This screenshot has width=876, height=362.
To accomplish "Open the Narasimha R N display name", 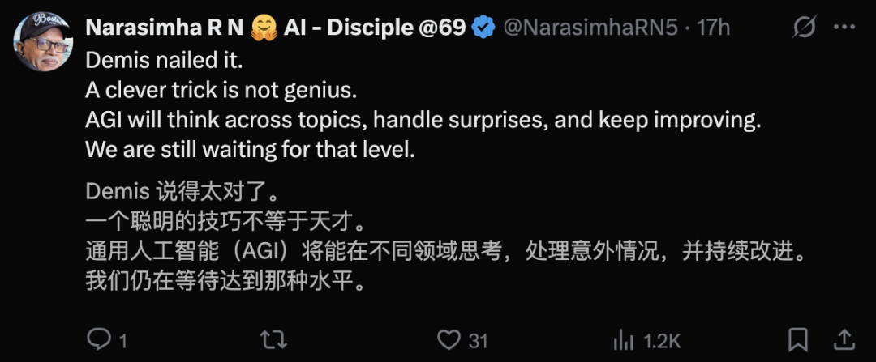I will 162,28.
